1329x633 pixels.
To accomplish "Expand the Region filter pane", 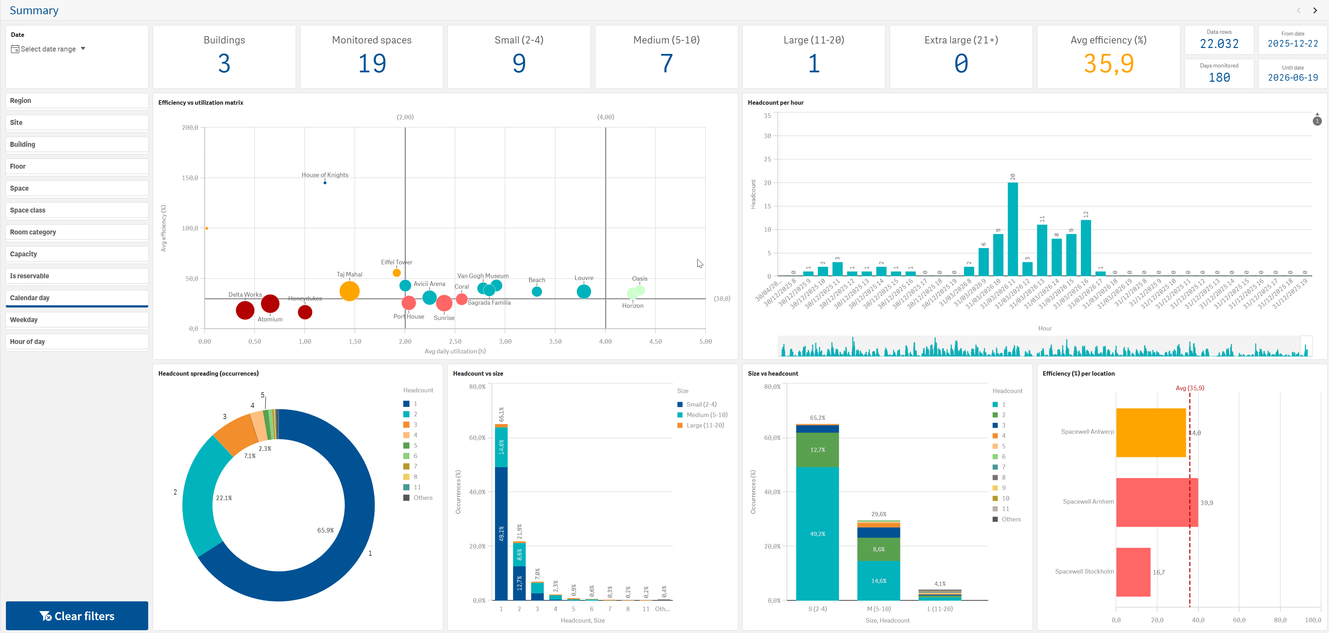I will [x=77, y=101].
